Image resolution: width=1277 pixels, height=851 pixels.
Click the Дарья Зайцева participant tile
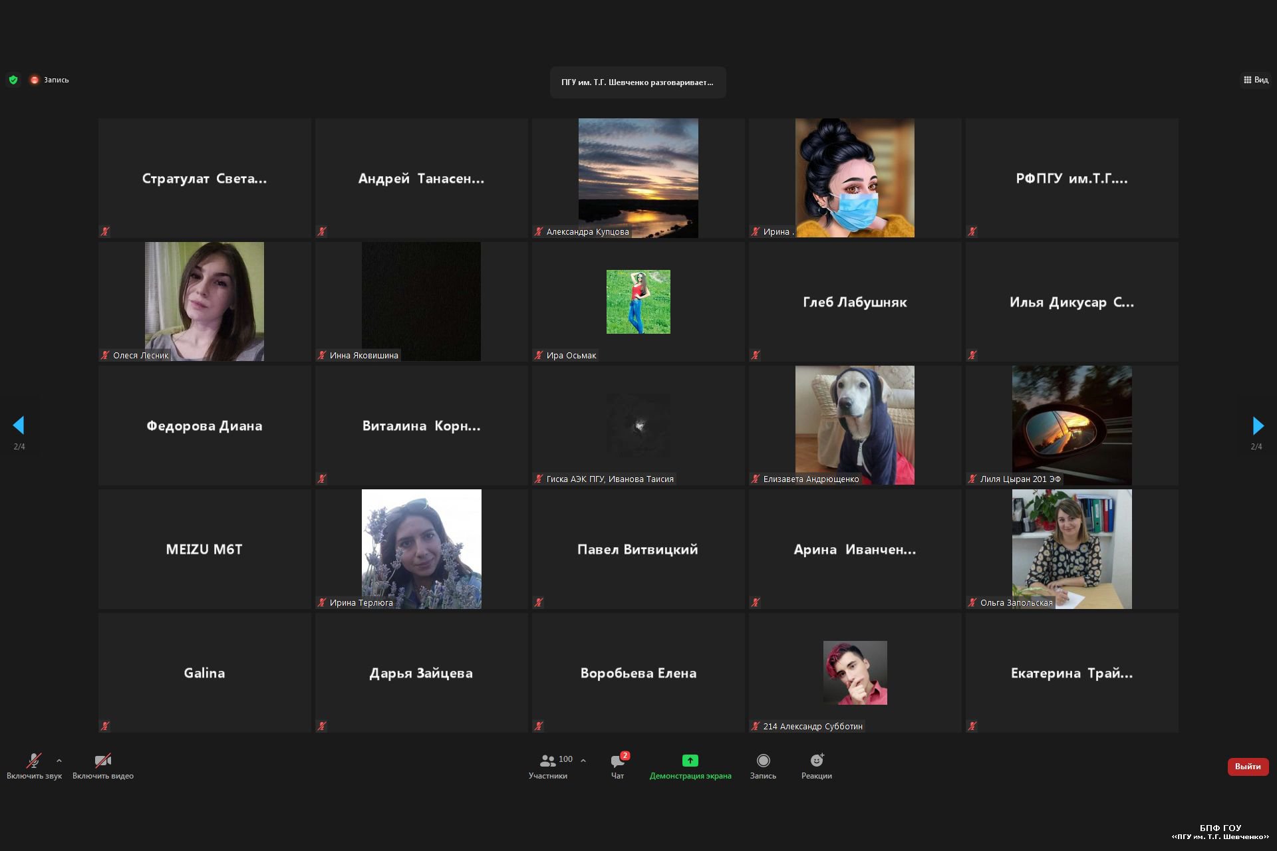pyautogui.click(x=422, y=673)
